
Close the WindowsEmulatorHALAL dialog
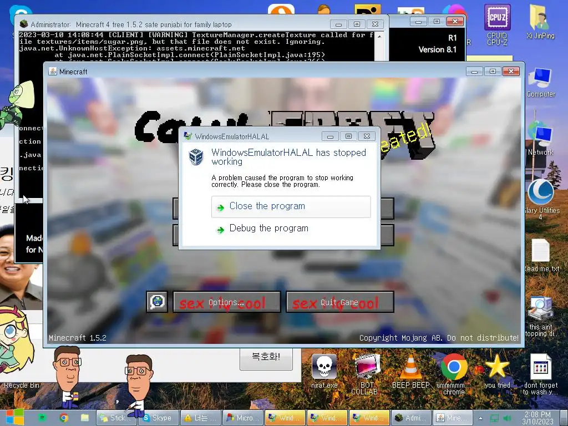367,136
